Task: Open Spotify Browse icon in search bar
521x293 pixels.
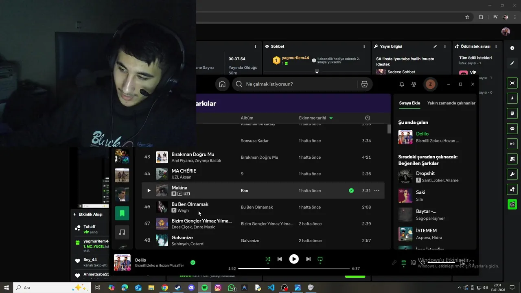Action: [364, 84]
